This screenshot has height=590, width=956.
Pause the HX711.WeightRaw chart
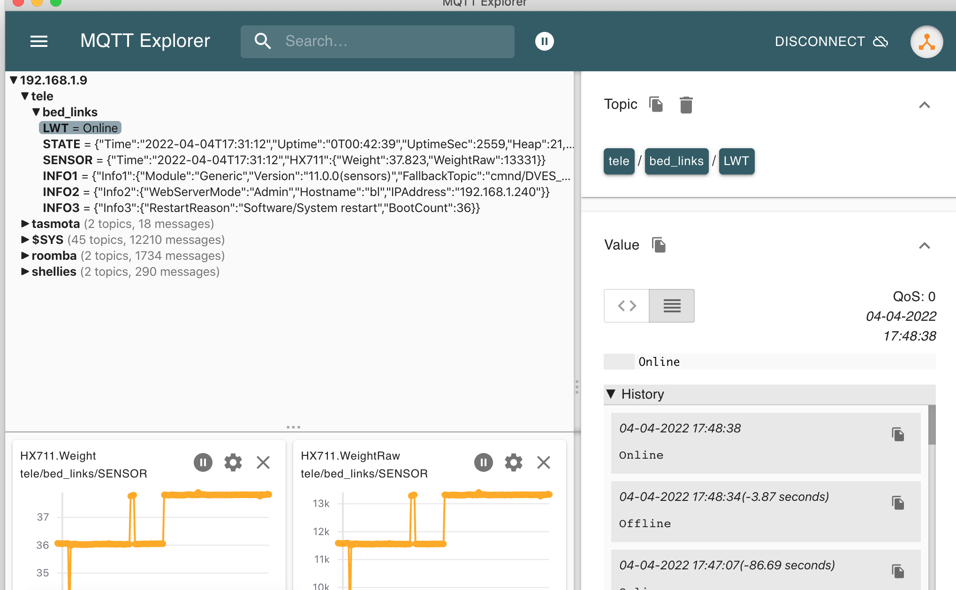(484, 462)
